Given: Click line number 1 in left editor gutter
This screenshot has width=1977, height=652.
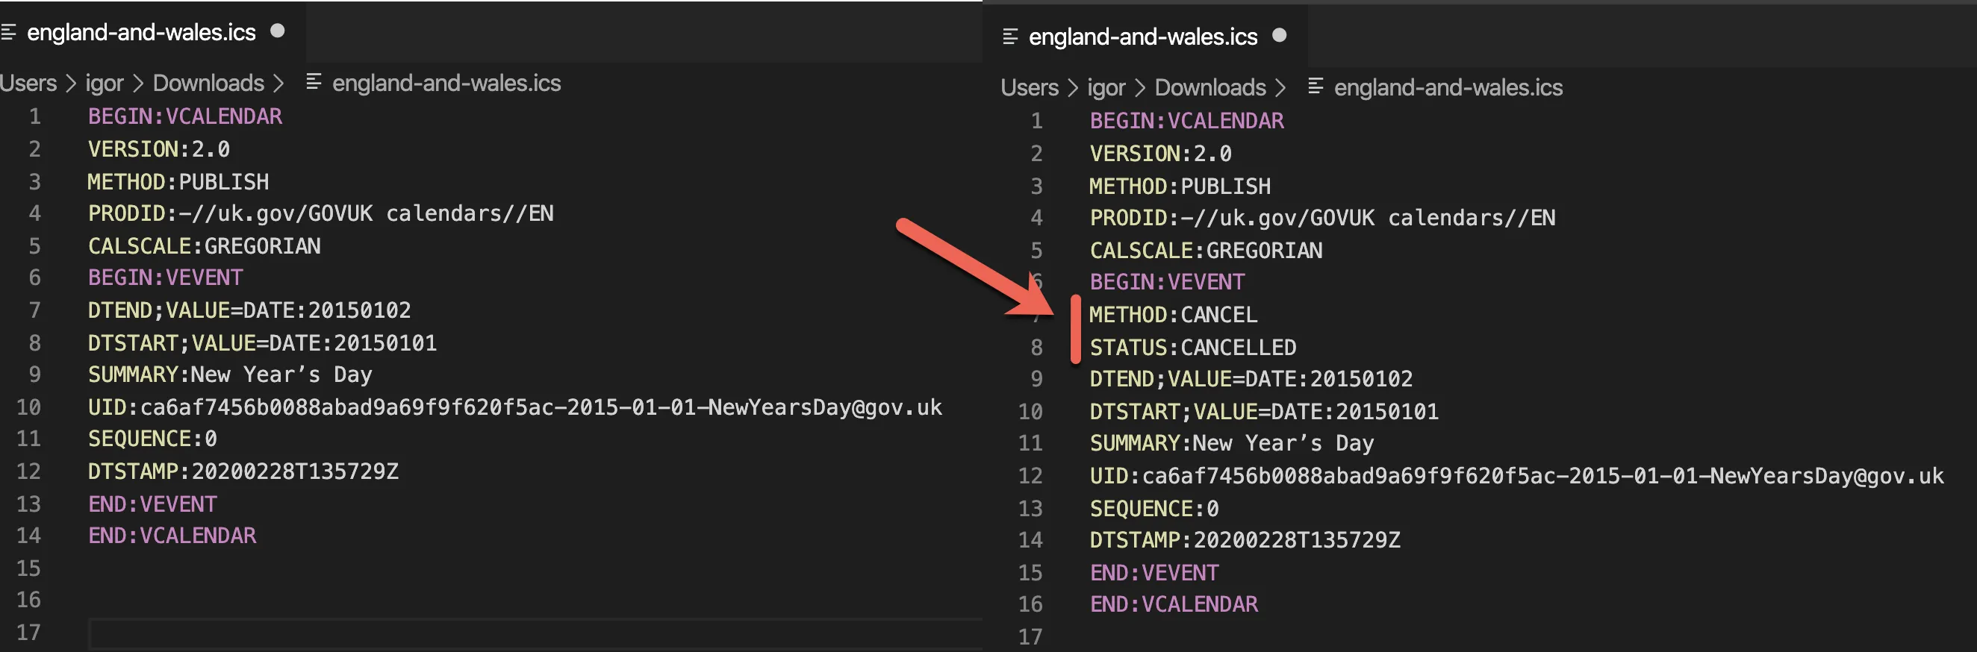Looking at the screenshot, I should [x=34, y=116].
